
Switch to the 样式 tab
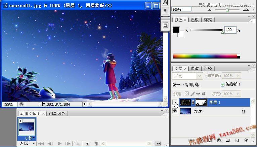point(208,20)
